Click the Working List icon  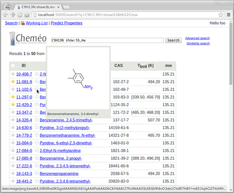tap(23, 23)
